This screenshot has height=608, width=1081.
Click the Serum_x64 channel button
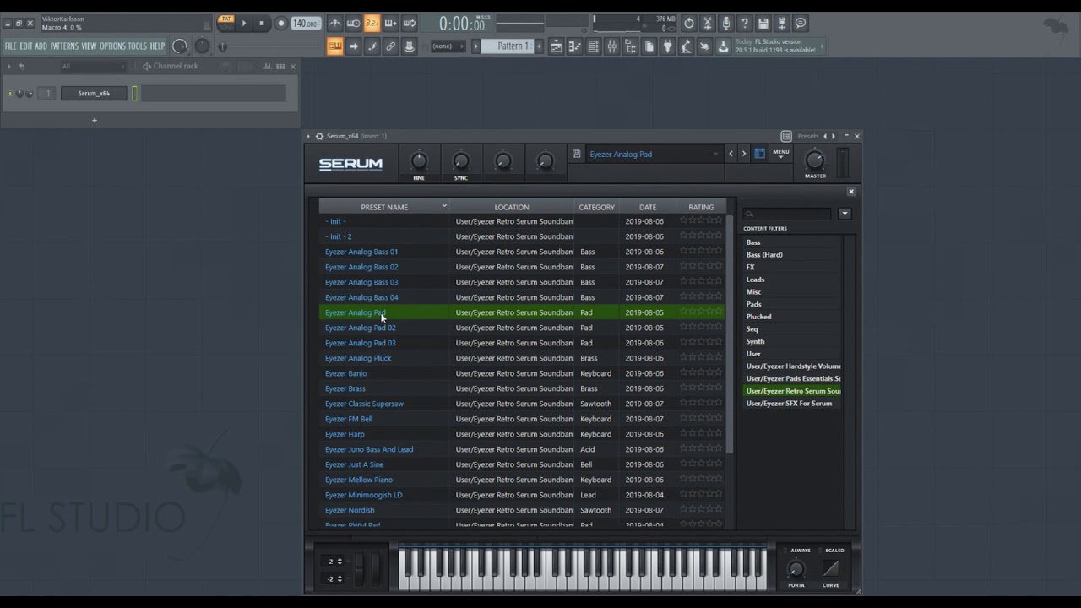(94, 94)
